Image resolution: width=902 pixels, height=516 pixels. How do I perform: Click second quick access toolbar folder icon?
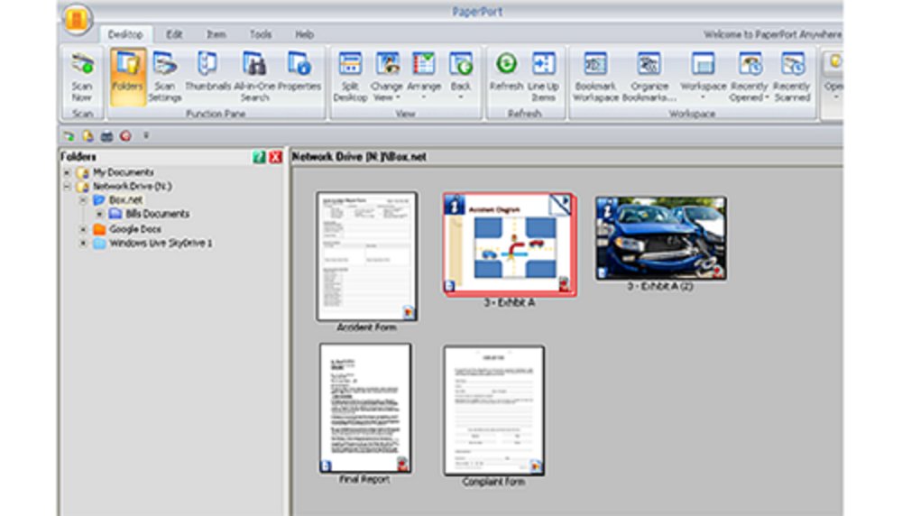87,136
